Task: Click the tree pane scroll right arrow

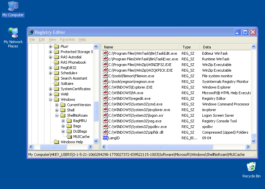Action: click(90, 147)
